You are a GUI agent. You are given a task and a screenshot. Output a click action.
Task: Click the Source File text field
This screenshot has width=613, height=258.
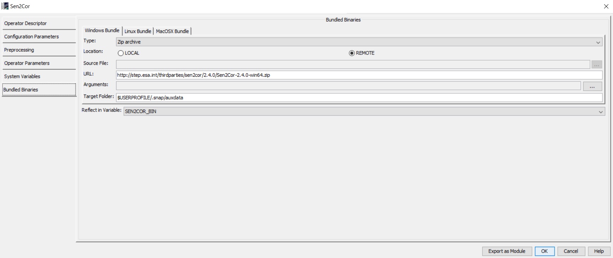coord(353,64)
